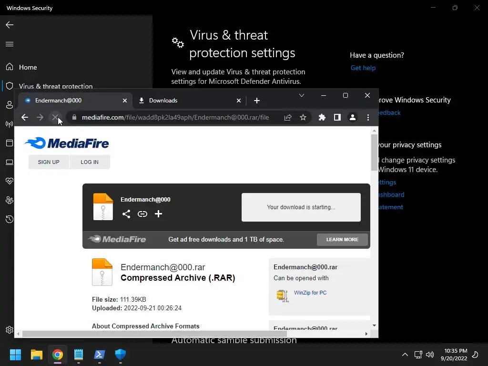
Task: Open Windows Security from taskbar
Action: (121, 355)
